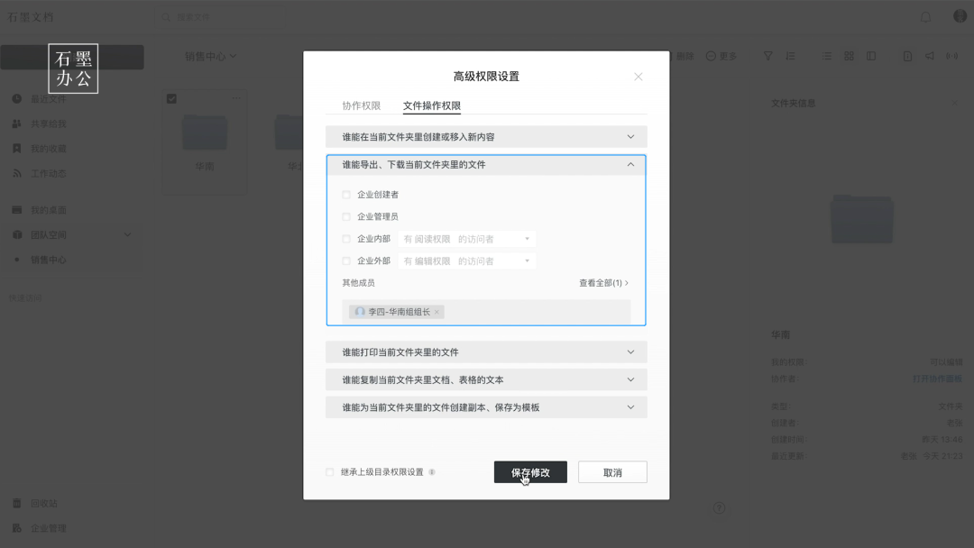Image resolution: width=974 pixels, height=548 pixels.
Task: Expand the 谁能打印当前文件夹里的文件 section
Action: (x=631, y=352)
